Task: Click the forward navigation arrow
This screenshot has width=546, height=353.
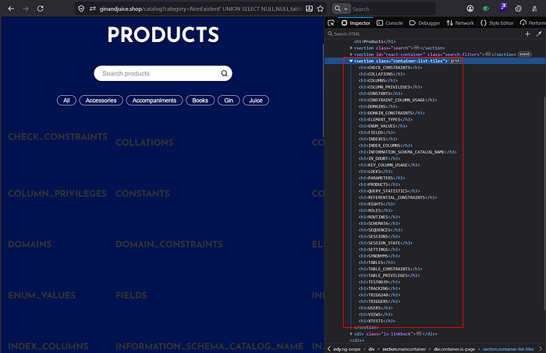Action: coord(26,9)
